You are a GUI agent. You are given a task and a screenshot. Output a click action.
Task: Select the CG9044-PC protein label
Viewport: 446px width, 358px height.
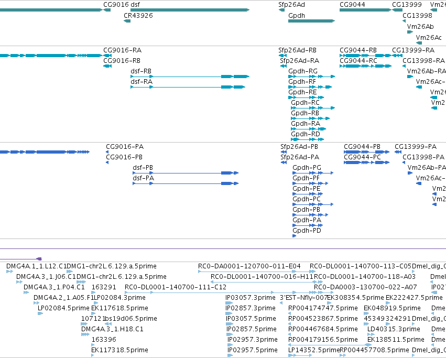[x=362, y=157]
